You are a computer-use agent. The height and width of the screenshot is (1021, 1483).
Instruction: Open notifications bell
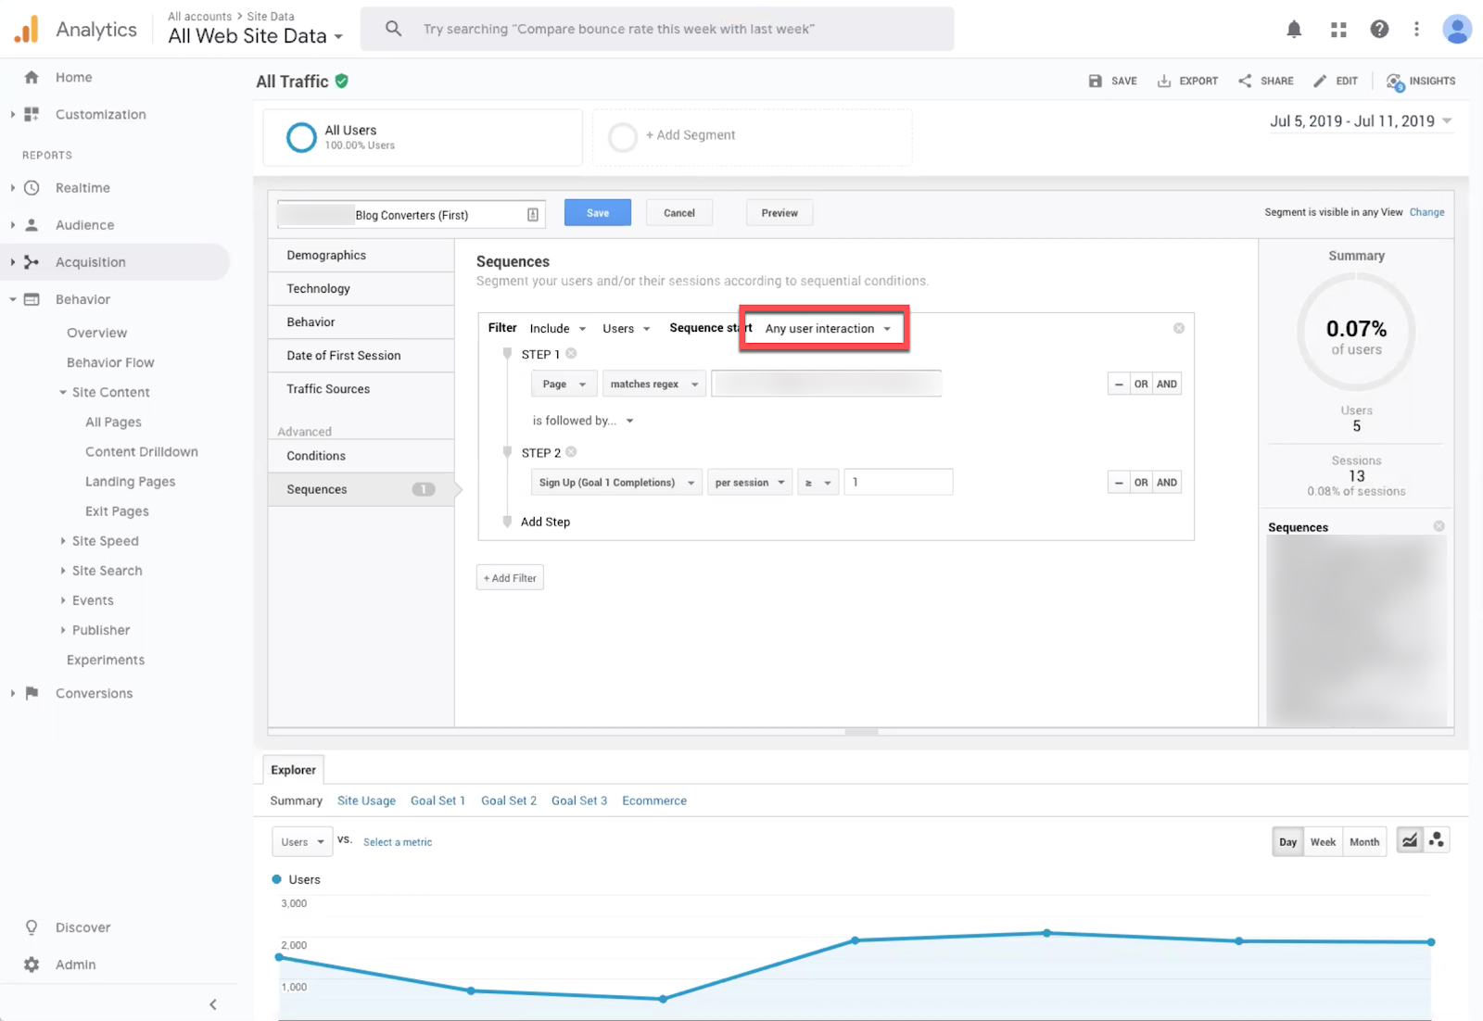pos(1293,29)
